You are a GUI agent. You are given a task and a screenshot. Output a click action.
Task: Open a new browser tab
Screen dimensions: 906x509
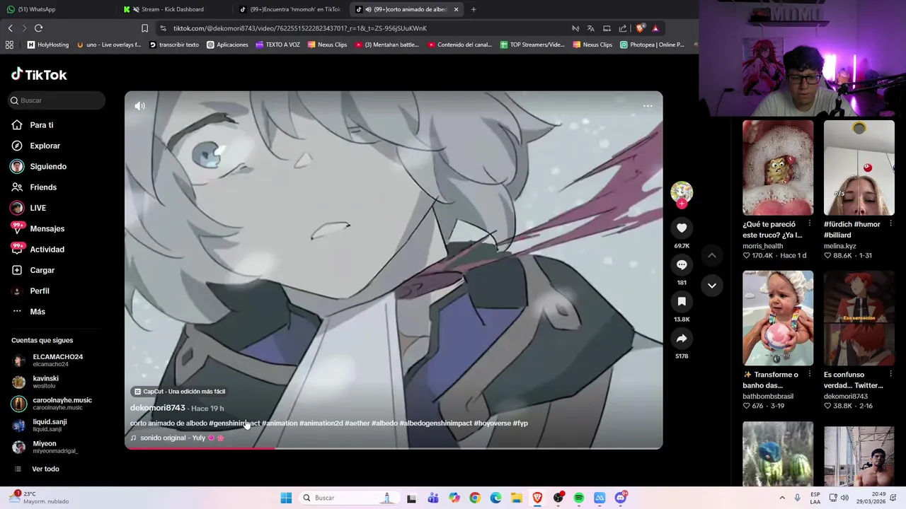[x=474, y=9]
